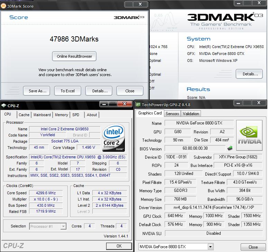The height and width of the screenshot is (252, 268).
Task: Click the NVIDIA logo image in GPU-Z
Action: tap(249, 135)
